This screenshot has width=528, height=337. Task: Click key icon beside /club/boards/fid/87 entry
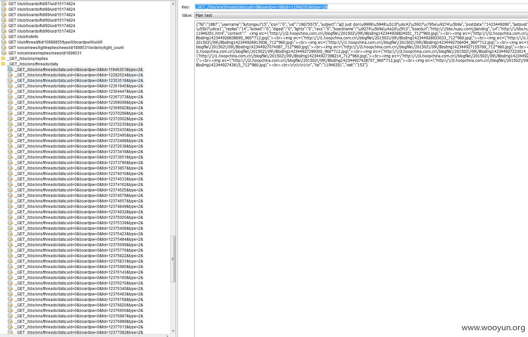(x=4, y=4)
